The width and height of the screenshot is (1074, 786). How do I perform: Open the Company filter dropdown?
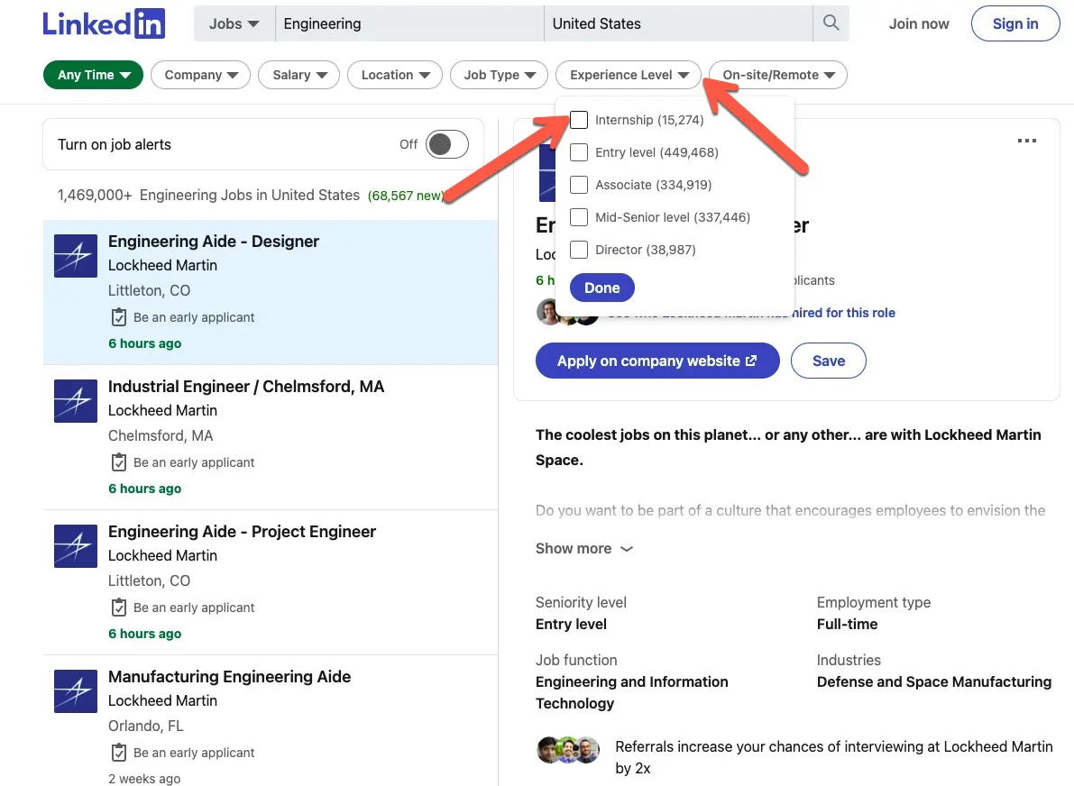[201, 75]
